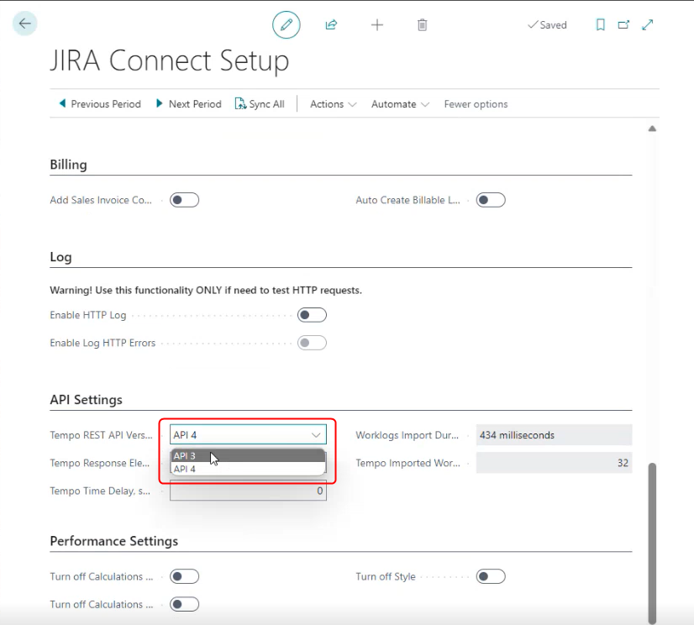Go back using the back arrow

[x=25, y=24]
